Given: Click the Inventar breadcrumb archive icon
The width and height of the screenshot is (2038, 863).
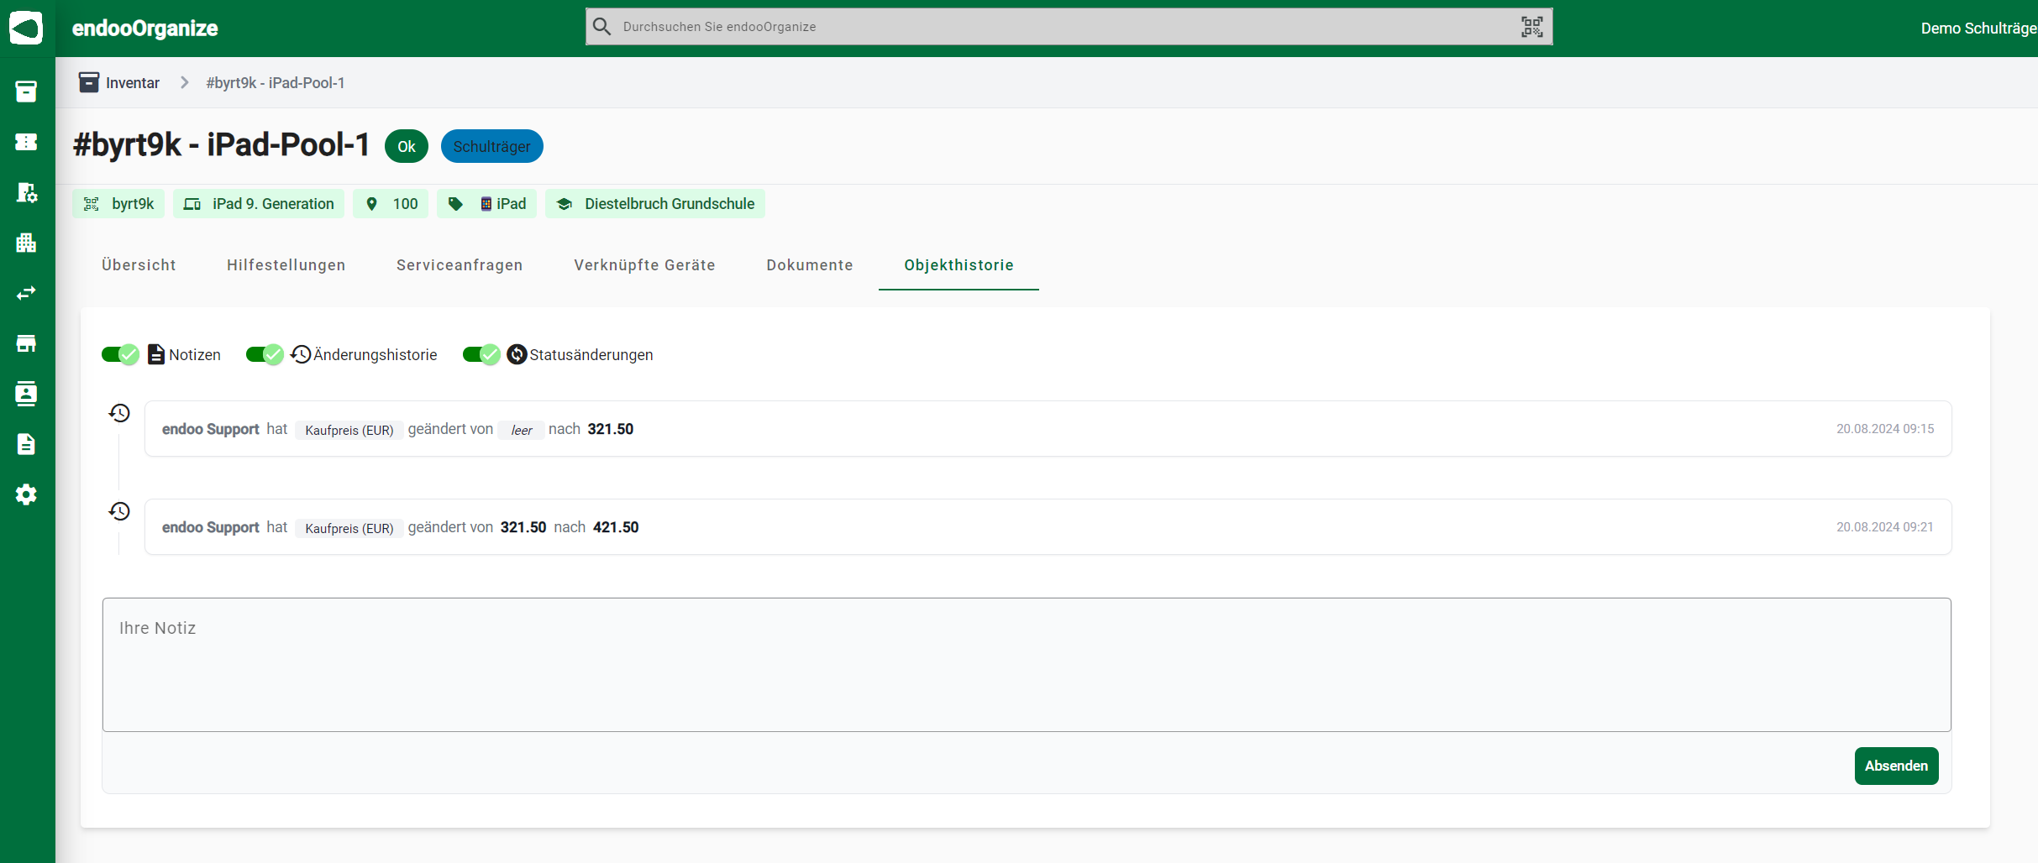Looking at the screenshot, I should (x=88, y=82).
